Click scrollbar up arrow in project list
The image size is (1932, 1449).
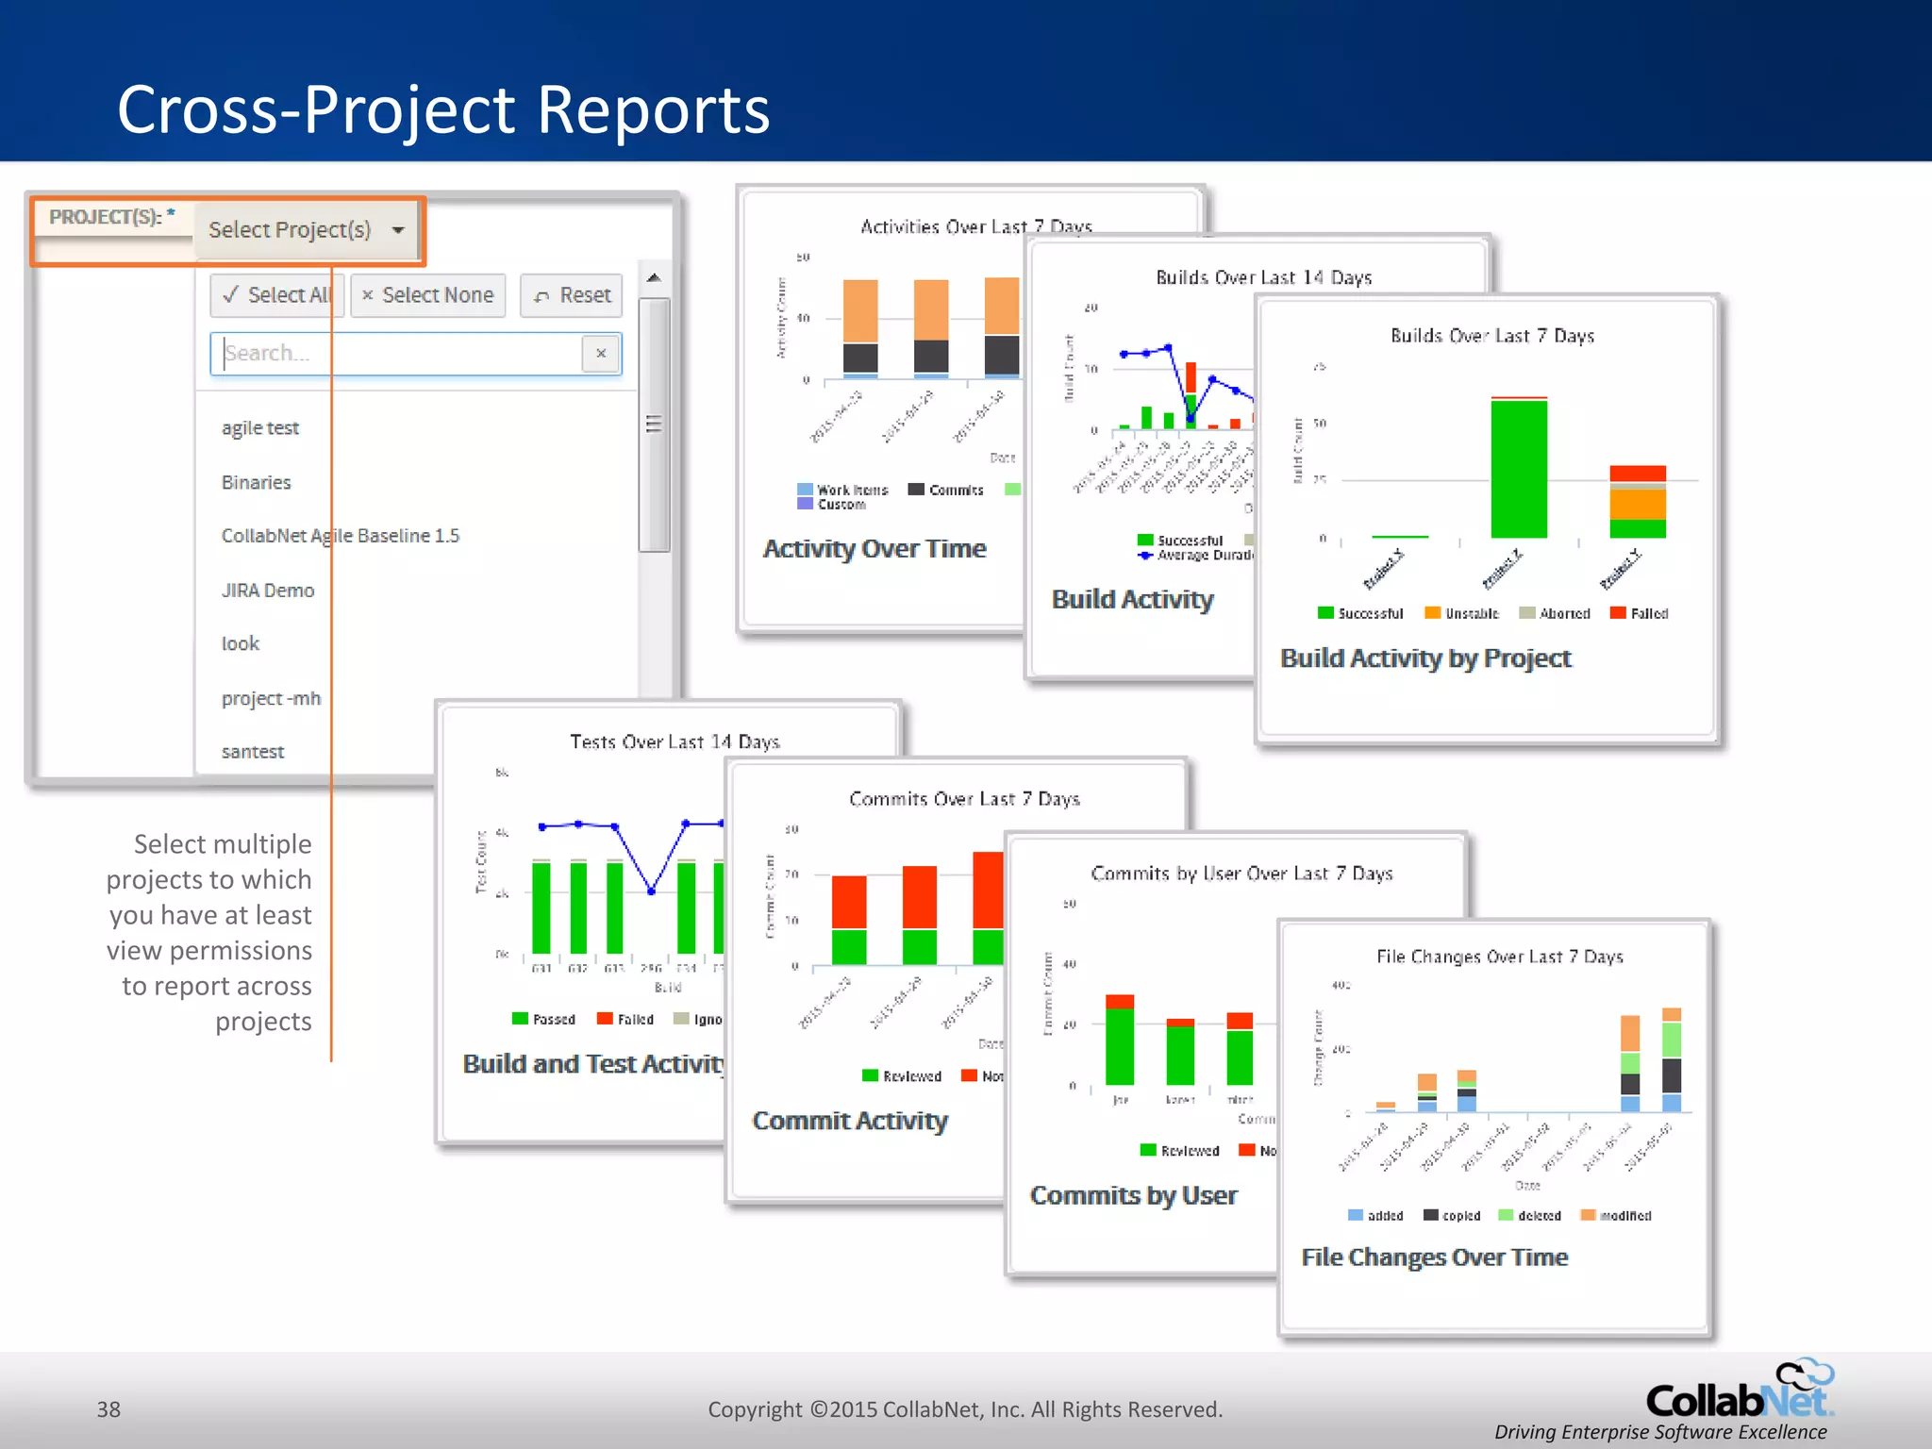point(653,278)
